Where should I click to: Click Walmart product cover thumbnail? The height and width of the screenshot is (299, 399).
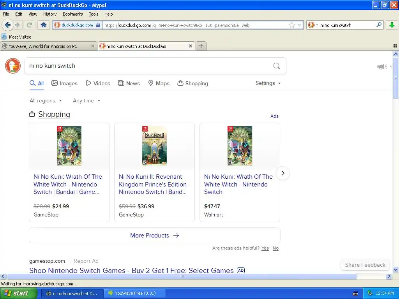pos(240,146)
